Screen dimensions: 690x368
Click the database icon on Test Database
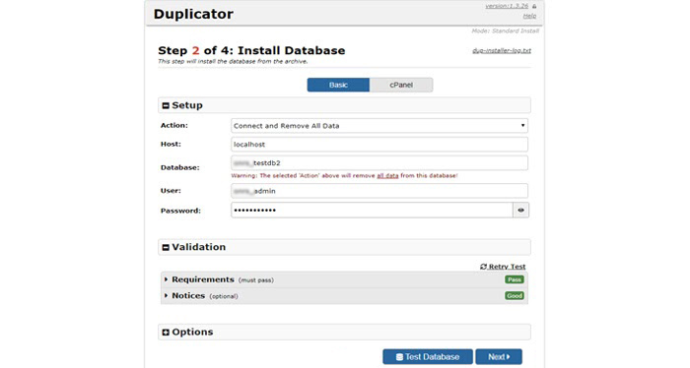pos(399,357)
